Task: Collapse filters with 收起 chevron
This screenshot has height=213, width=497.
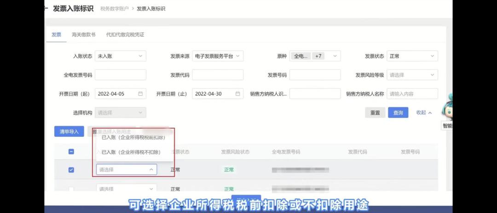Action: [x=424, y=112]
